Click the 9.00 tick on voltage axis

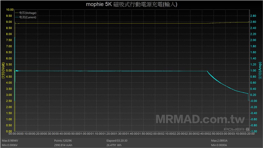pos(9,22)
